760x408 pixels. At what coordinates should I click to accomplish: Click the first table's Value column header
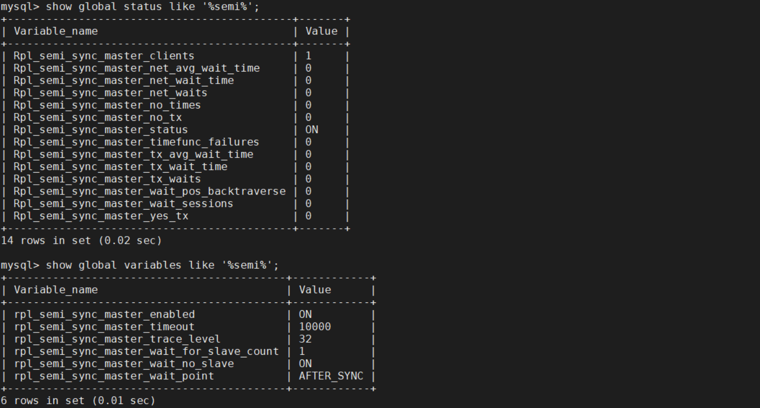pos(321,31)
